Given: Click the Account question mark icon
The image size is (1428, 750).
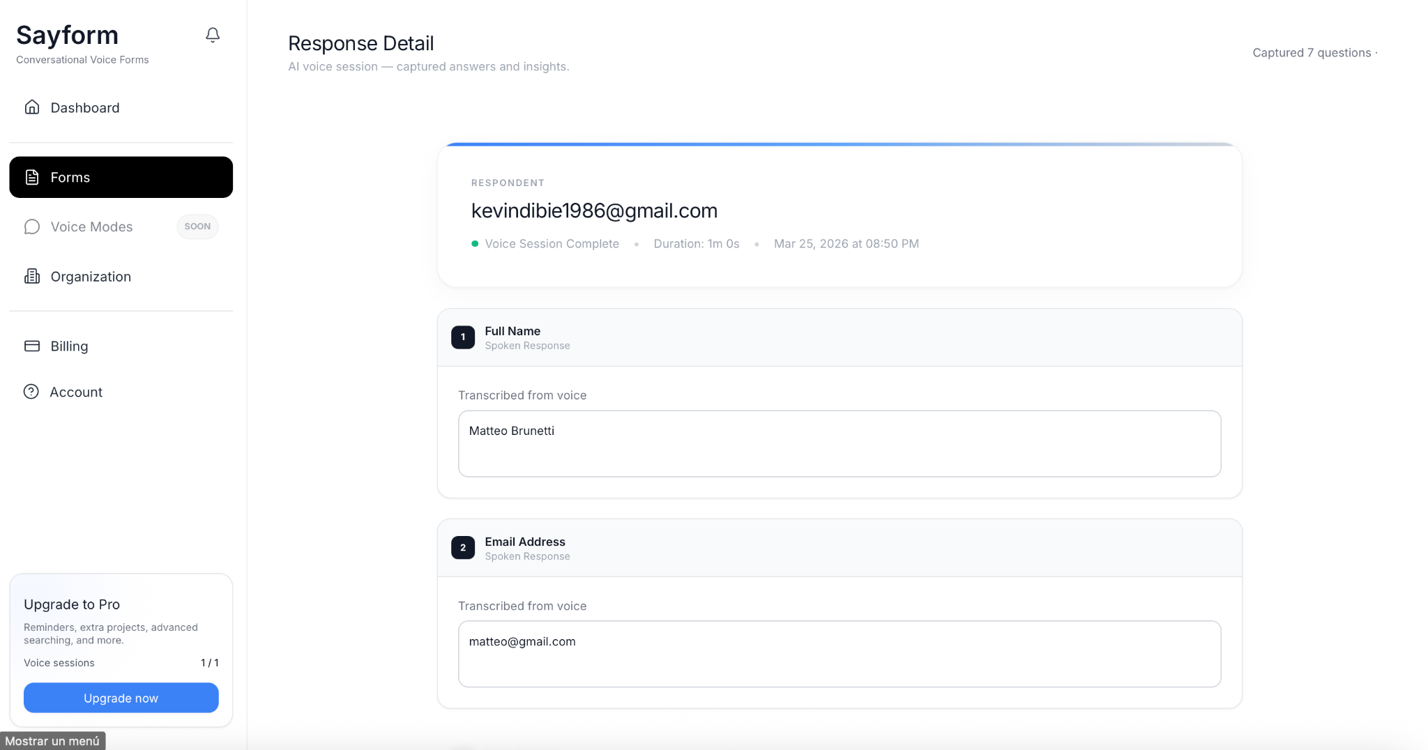Looking at the screenshot, I should point(31,392).
